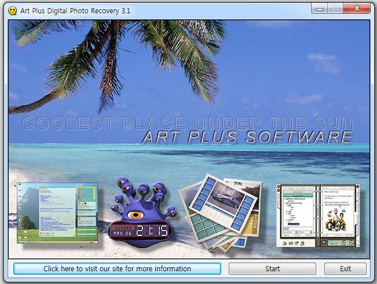Click the desktop screenshot thumbnail with tree
This screenshot has width=377, height=284.
(57, 213)
